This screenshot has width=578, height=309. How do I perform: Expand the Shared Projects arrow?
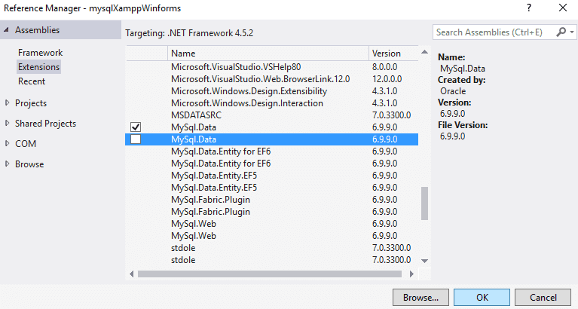[x=7, y=123]
